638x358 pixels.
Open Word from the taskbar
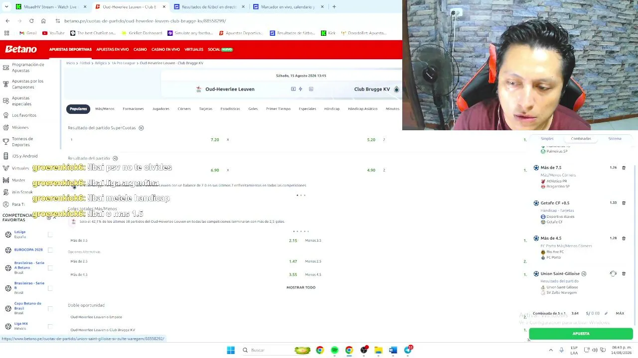[x=393, y=350]
